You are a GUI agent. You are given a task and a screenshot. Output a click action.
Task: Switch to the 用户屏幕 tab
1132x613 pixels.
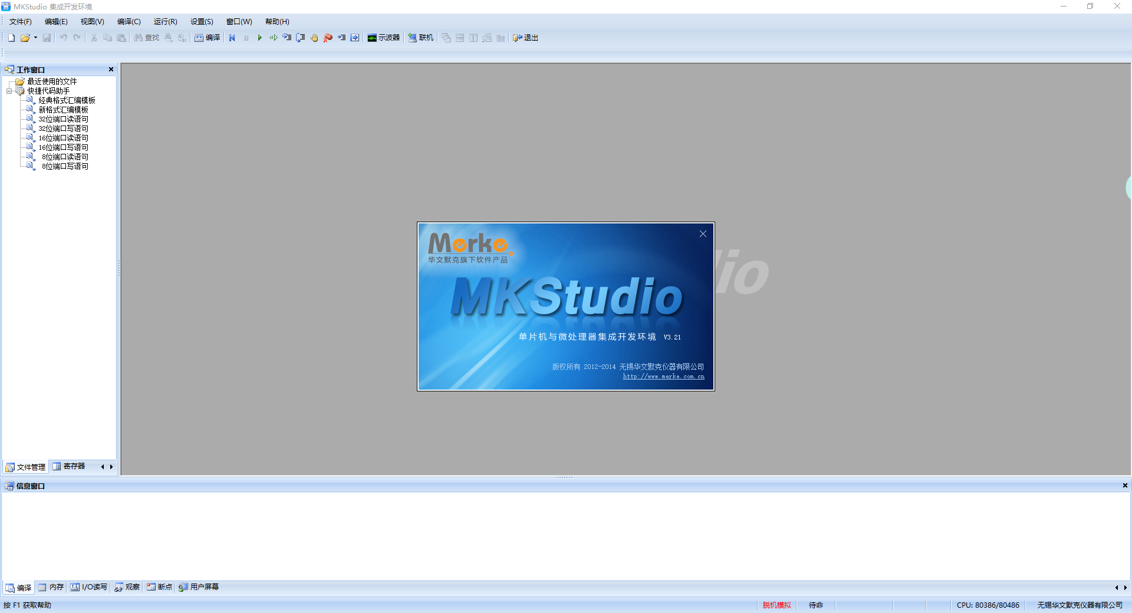(x=199, y=587)
